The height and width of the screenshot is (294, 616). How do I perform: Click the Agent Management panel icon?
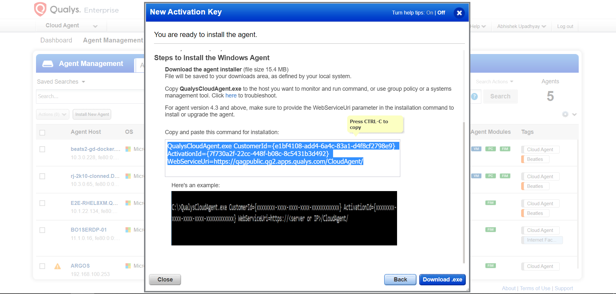[x=48, y=64]
